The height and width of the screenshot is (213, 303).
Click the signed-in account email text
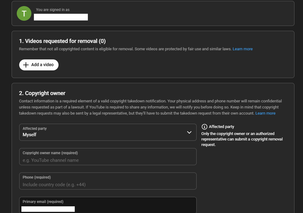61,17
